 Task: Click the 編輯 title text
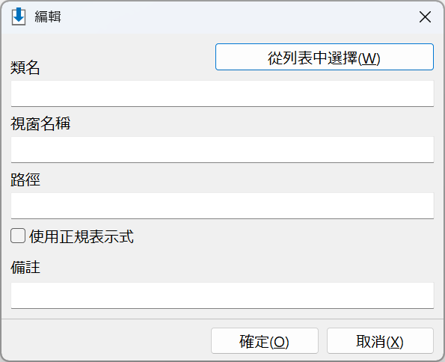tap(48, 16)
